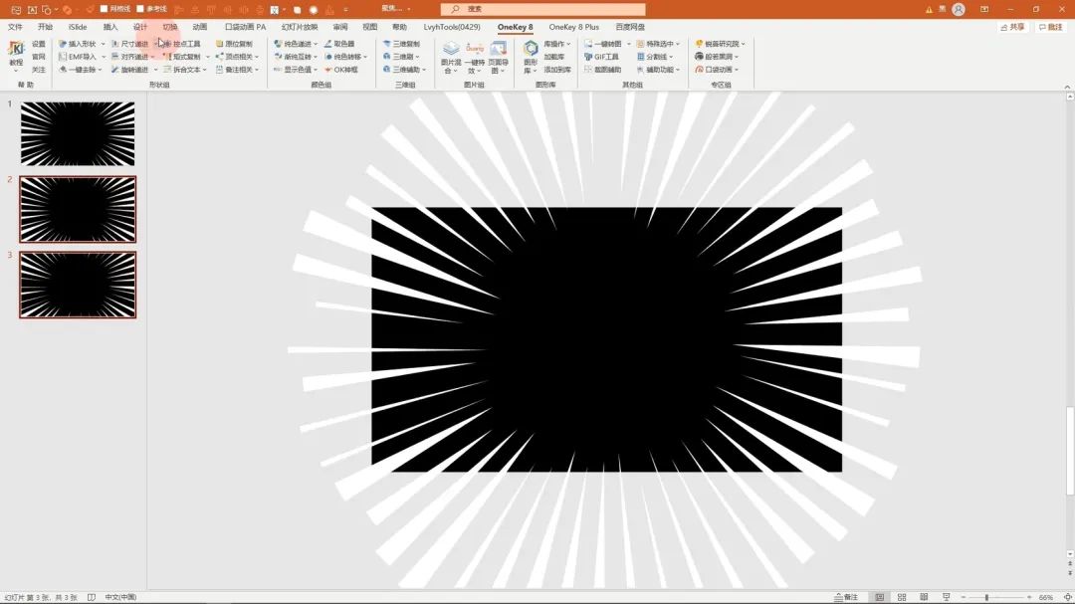Collapse the ribbon with chevron arrow

click(x=1067, y=87)
